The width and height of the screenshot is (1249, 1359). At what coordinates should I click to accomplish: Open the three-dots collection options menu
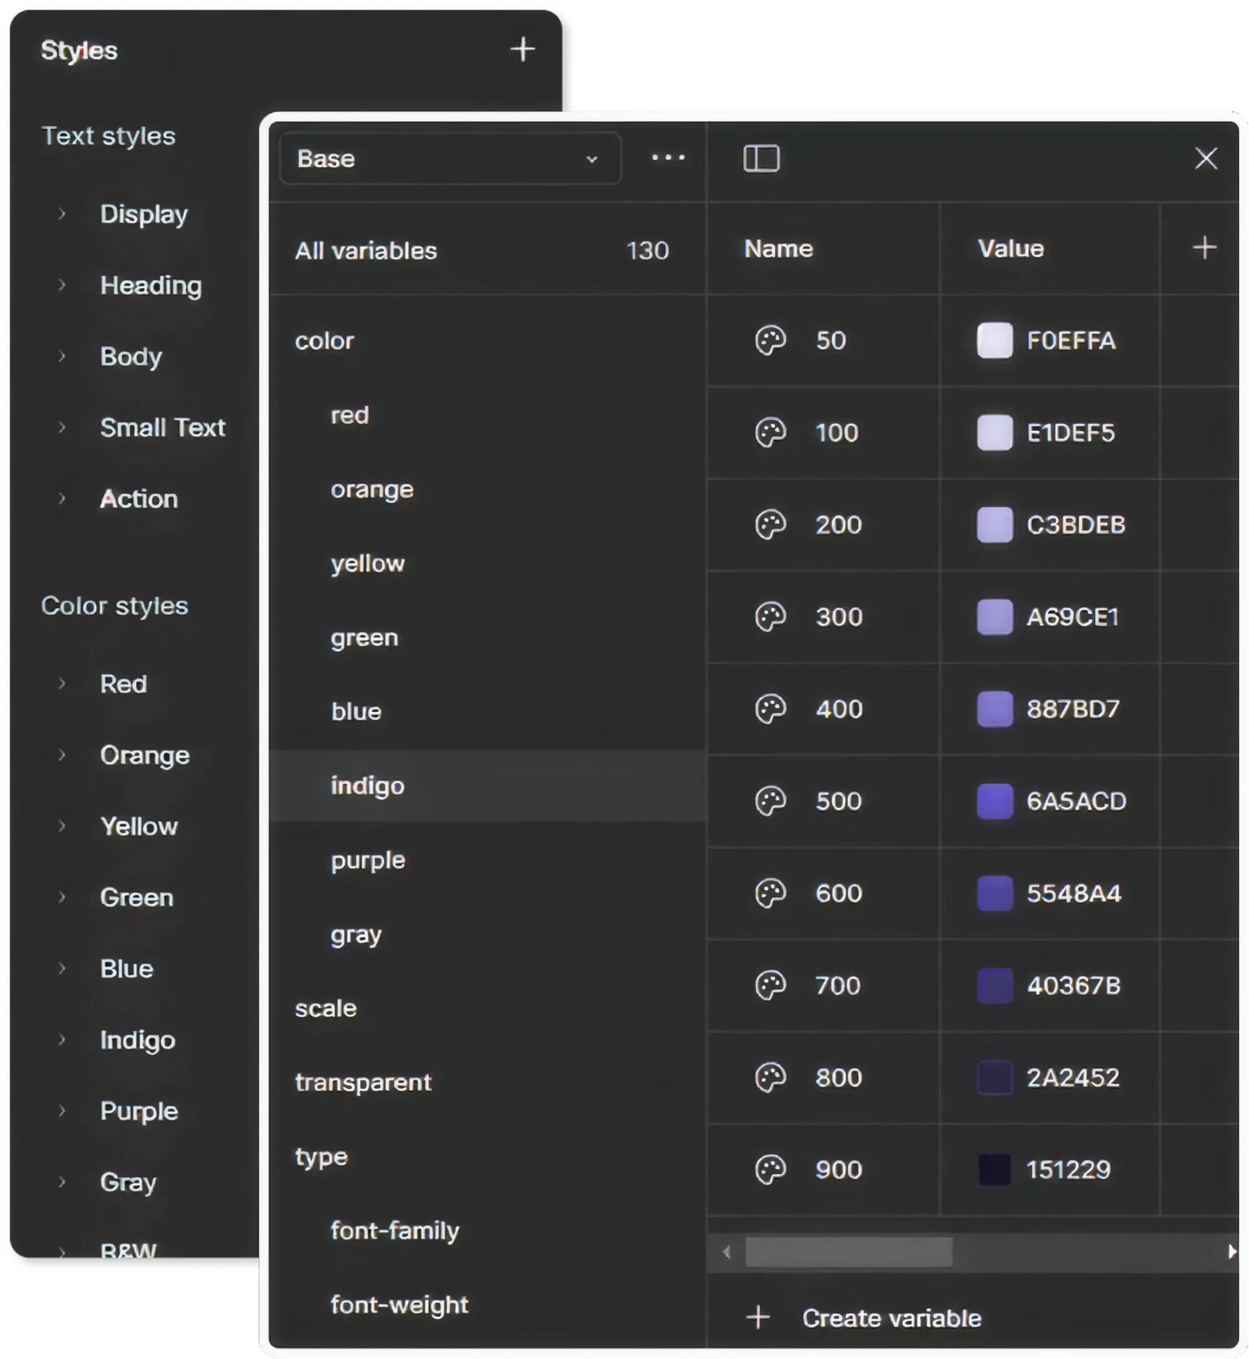pyautogui.click(x=668, y=157)
